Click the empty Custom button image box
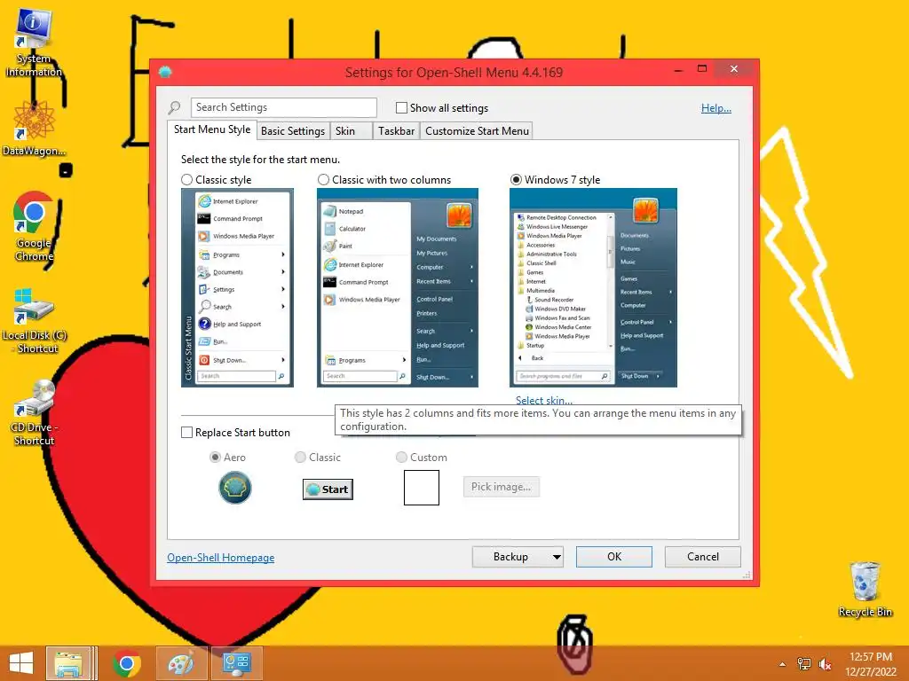909x681 pixels. click(422, 488)
